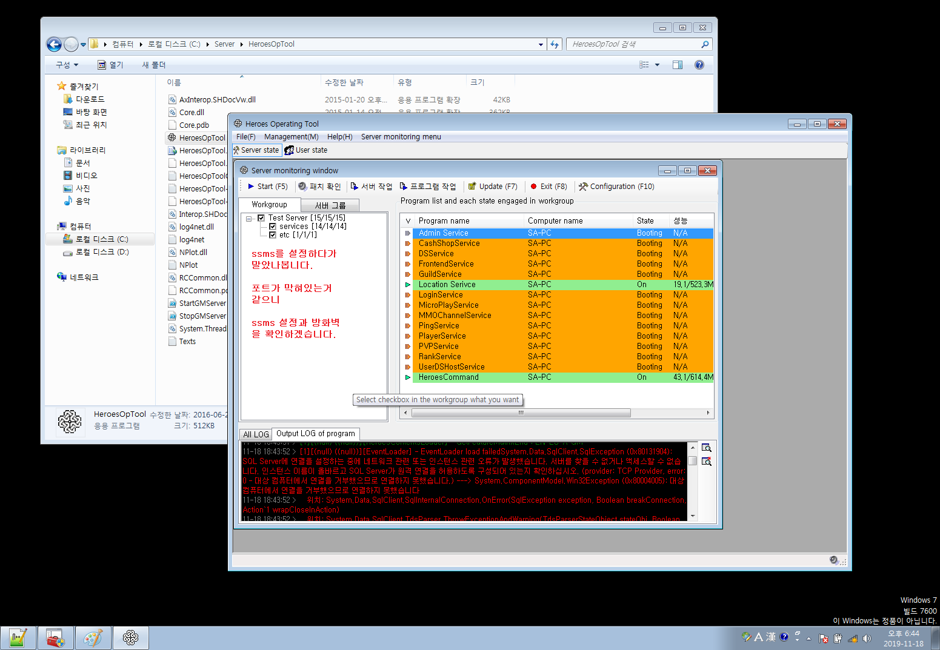Viewport: 940px width, 650px height.
Task: Click the log pane scroll down arrow
Action: [693, 517]
